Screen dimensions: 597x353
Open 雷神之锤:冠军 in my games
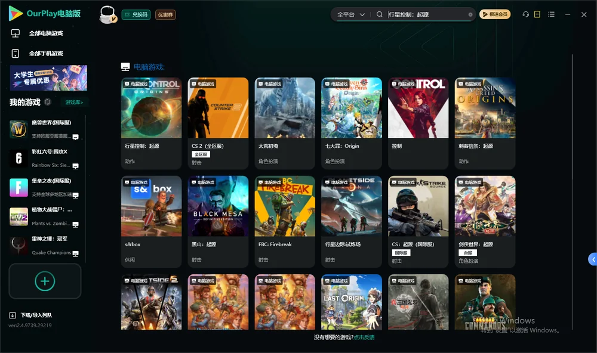click(45, 246)
